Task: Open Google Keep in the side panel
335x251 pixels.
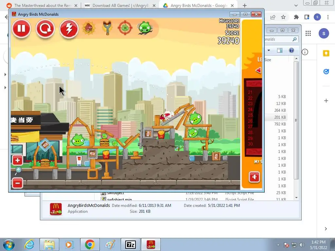Action: tap(326, 53)
